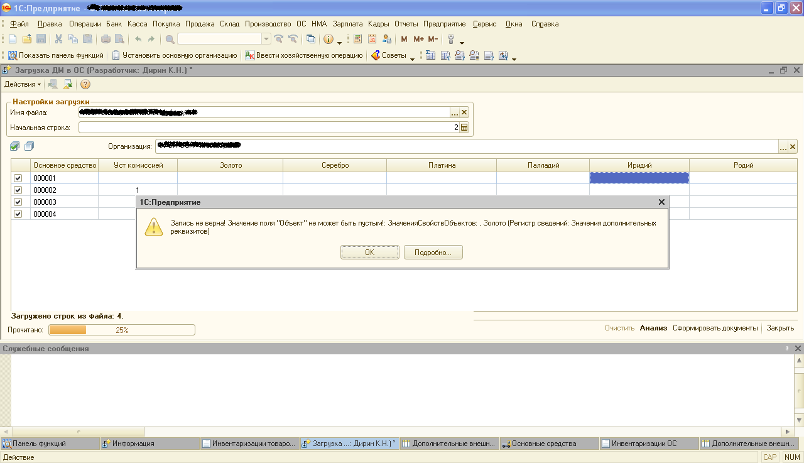Toggle checkbox for row 000002
The width and height of the screenshot is (804, 463).
tap(18, 190)
